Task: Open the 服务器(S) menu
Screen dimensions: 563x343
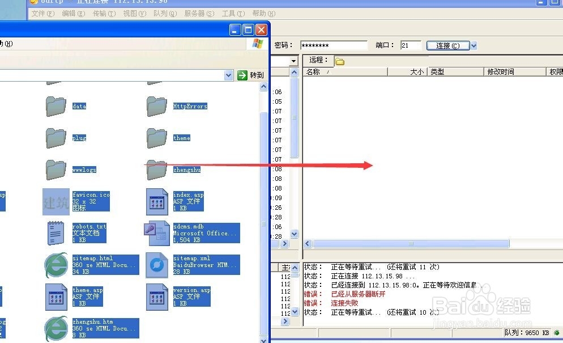Action: (x=199, y=14)
